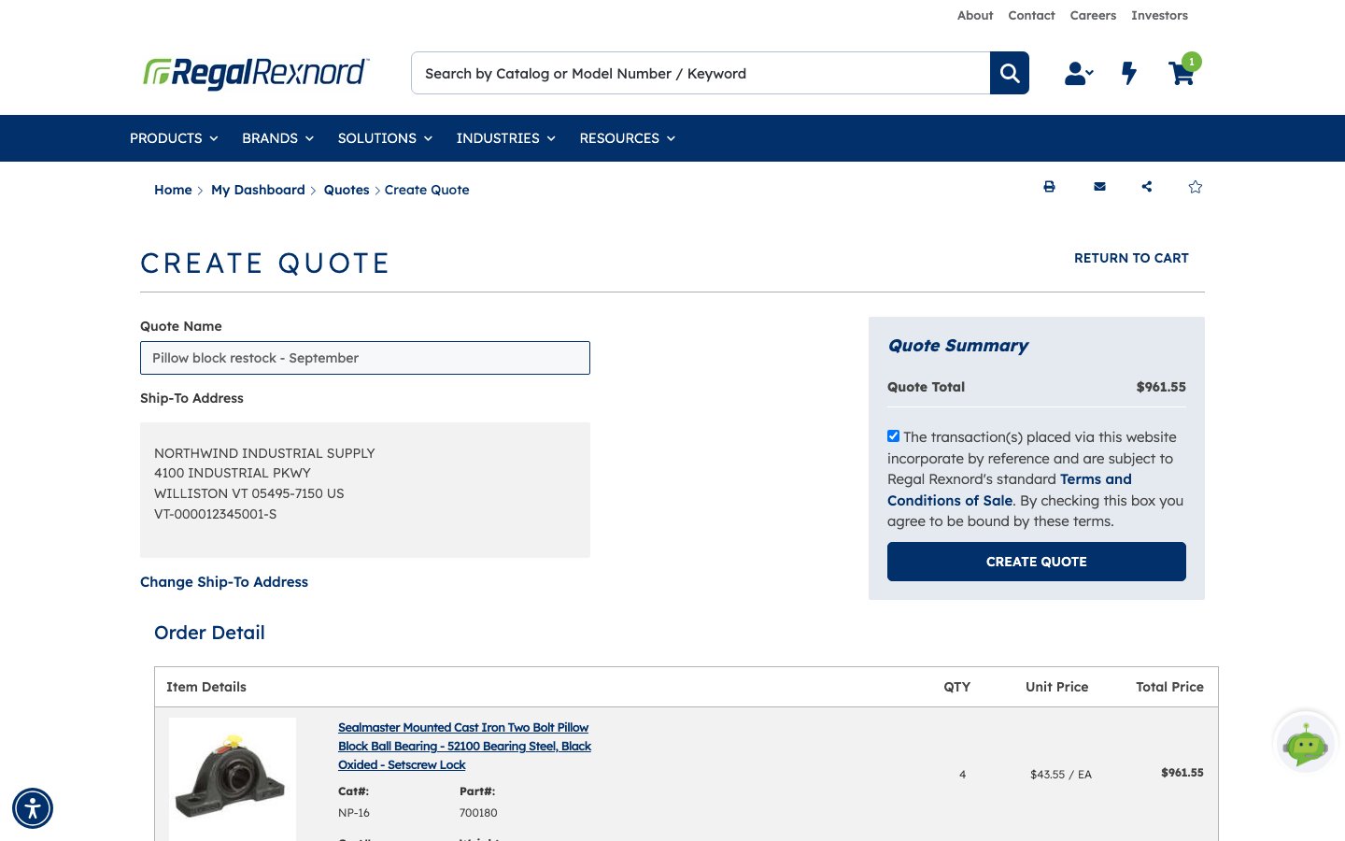Open the Sealmaster pillow block product link

click(x=464, y=746)
